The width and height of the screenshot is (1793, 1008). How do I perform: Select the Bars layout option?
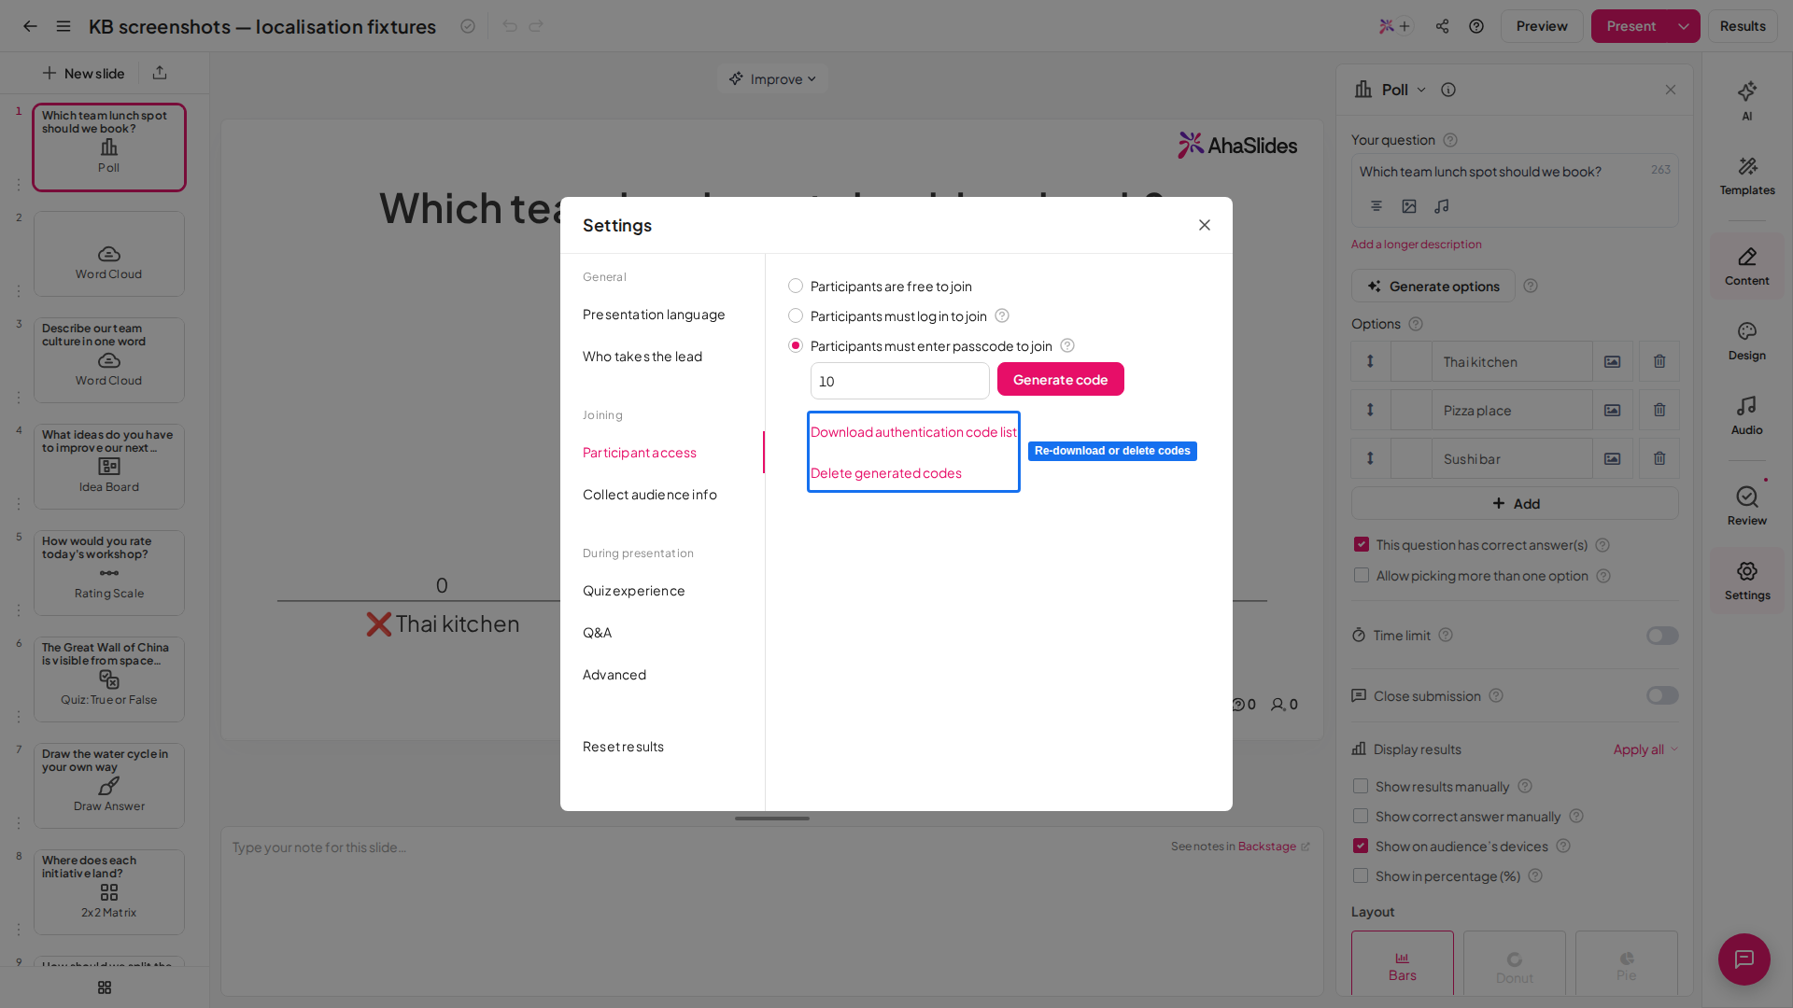(1403, 964)
